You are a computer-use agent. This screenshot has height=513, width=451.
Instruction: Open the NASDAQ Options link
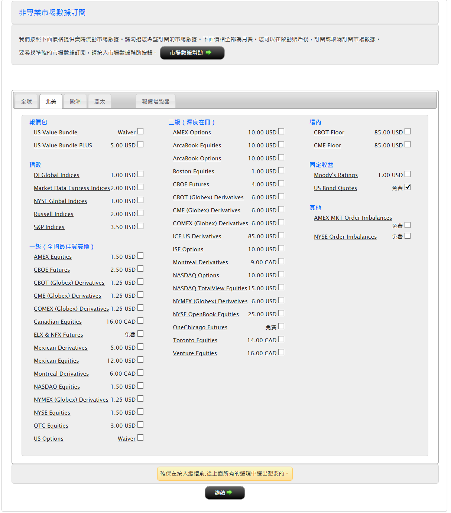point(196,275)
